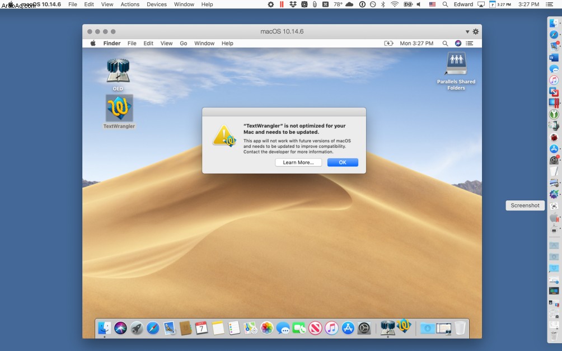
Task: Open Screenshot app in host side Dock
Action: point(554,206)
